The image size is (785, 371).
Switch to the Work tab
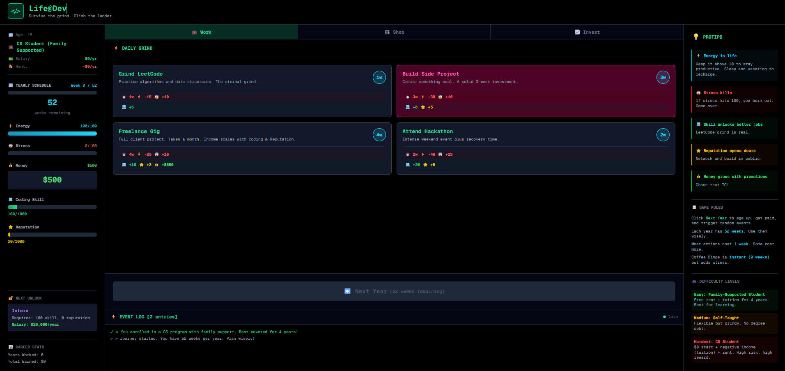(x=201, y=32)
